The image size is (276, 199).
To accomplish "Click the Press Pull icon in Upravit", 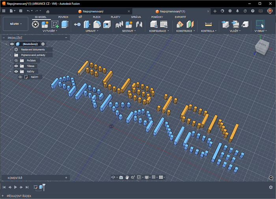I will pyautogui.click(x=87, y=24).
